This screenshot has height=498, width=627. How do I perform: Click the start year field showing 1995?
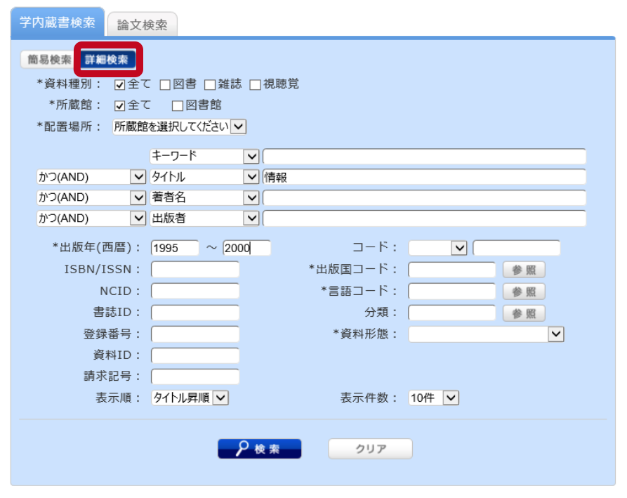coord(175,248)
